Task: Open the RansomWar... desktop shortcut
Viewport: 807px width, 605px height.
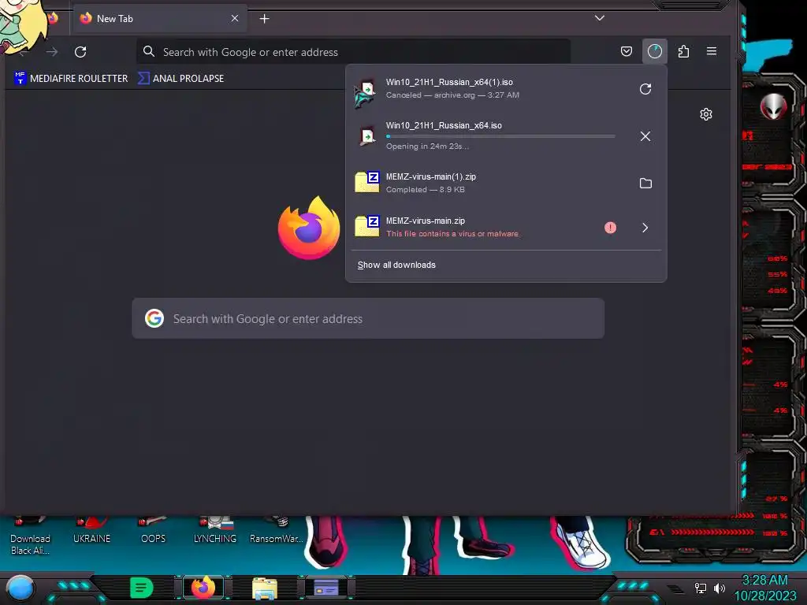Action: pos(277,531)
